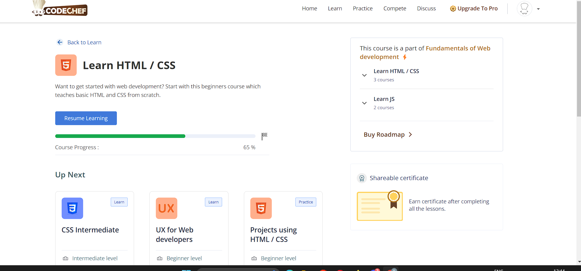
Task: Click the CodeChef logo
Action: click(x=60, y=9)
